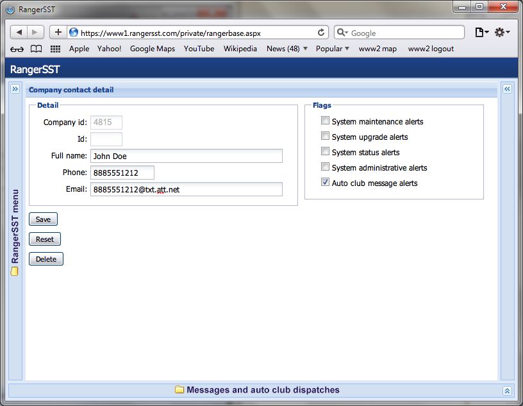Check the System upgrade alerts option
This screenshot has height=406, width=523.
326,136
